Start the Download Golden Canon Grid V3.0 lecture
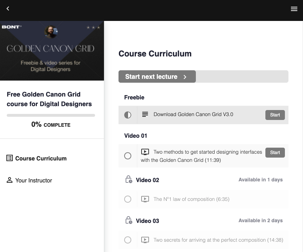This screenshot has height=252, width=303. 275,115
